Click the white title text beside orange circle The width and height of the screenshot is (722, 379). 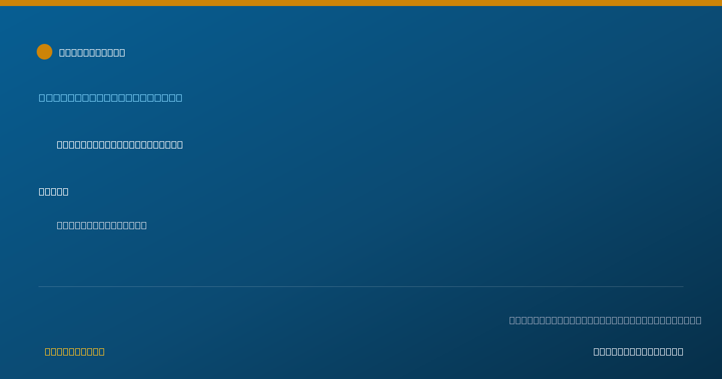pos(92,52)
